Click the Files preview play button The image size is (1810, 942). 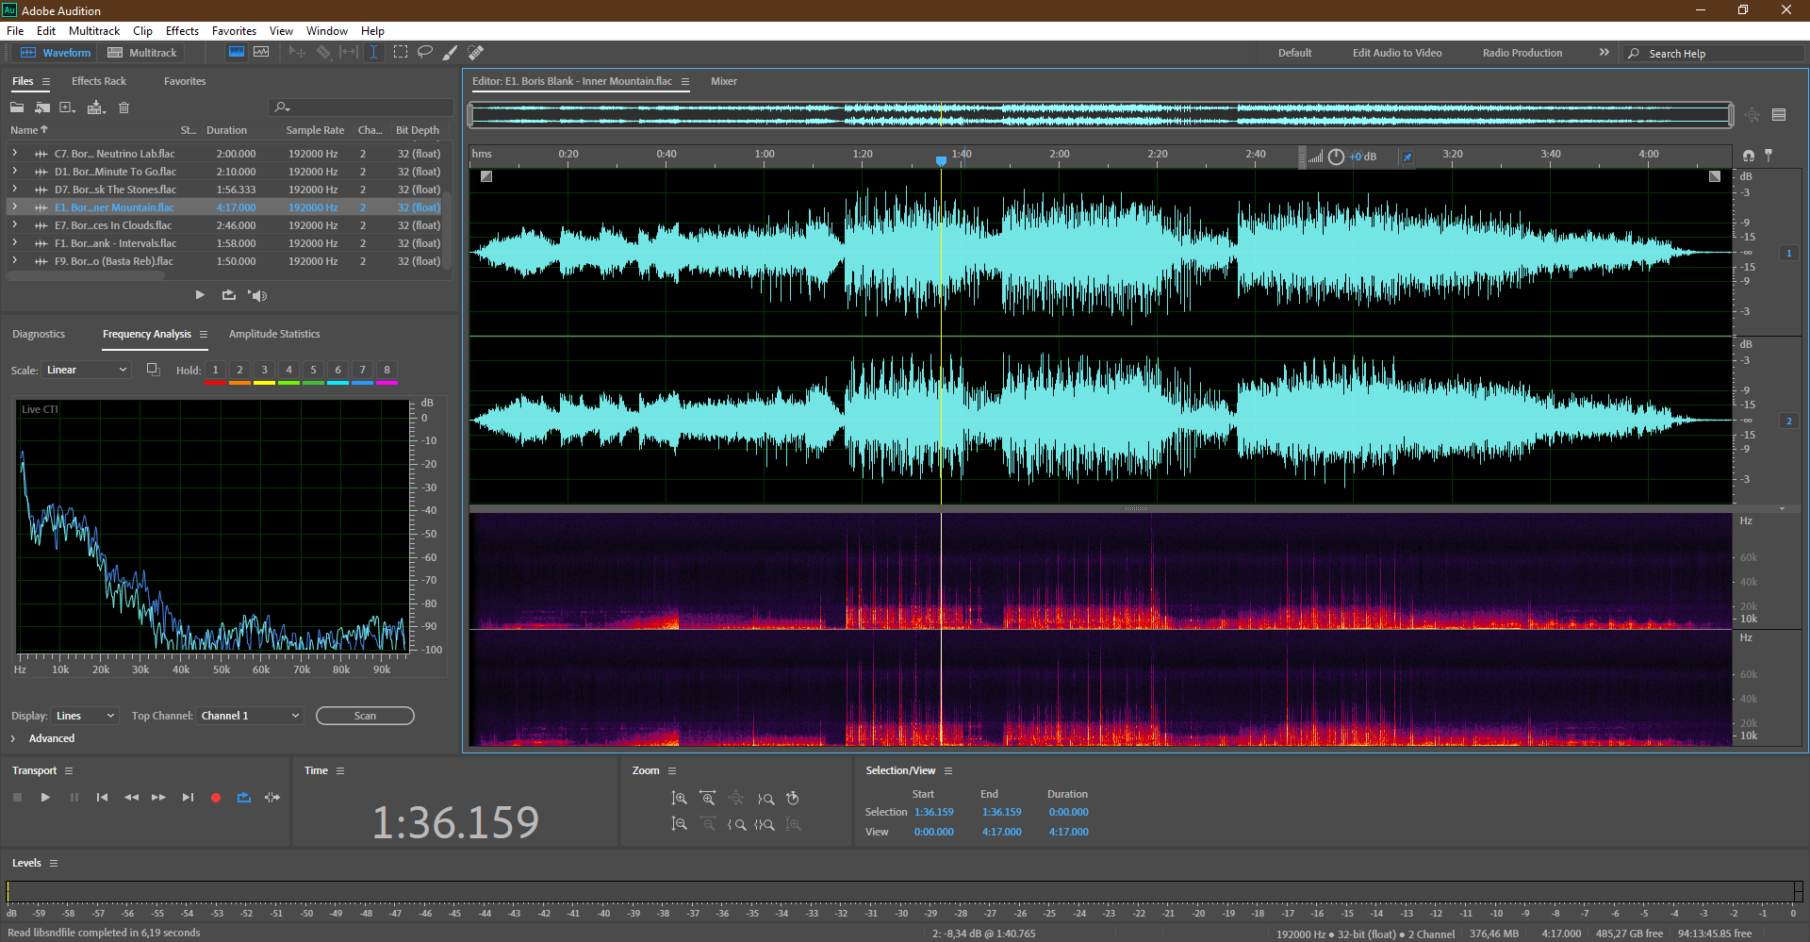[x=200, y=295]
